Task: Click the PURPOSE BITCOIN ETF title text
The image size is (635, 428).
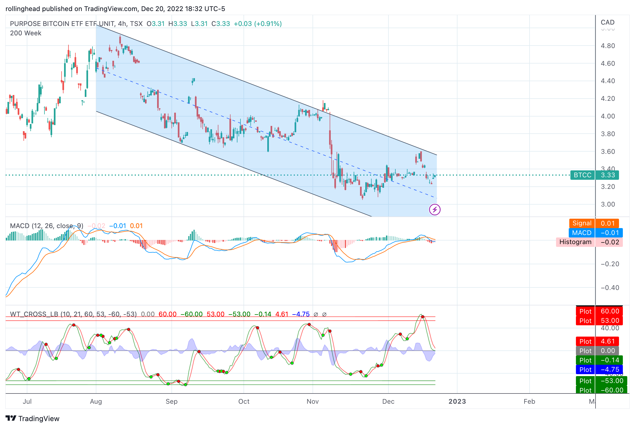Action: point(76,24)
